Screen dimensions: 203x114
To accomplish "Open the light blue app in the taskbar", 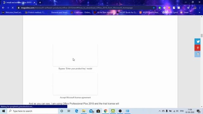I will 128,111.
